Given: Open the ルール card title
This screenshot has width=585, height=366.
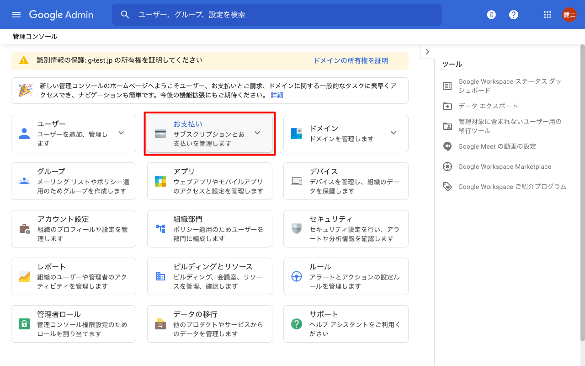Looking at the screenshot, I should click(x=320, y=267).
